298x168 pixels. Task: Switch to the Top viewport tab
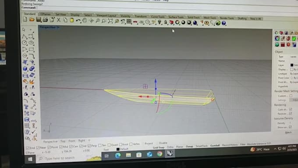click(63, 141)
